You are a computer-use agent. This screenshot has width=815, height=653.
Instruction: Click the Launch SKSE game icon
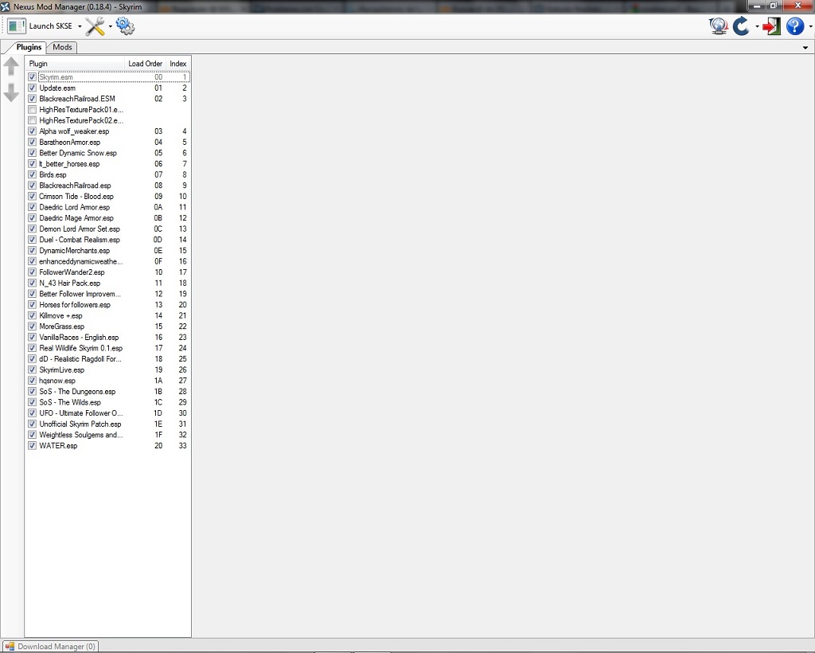point(17,26)
